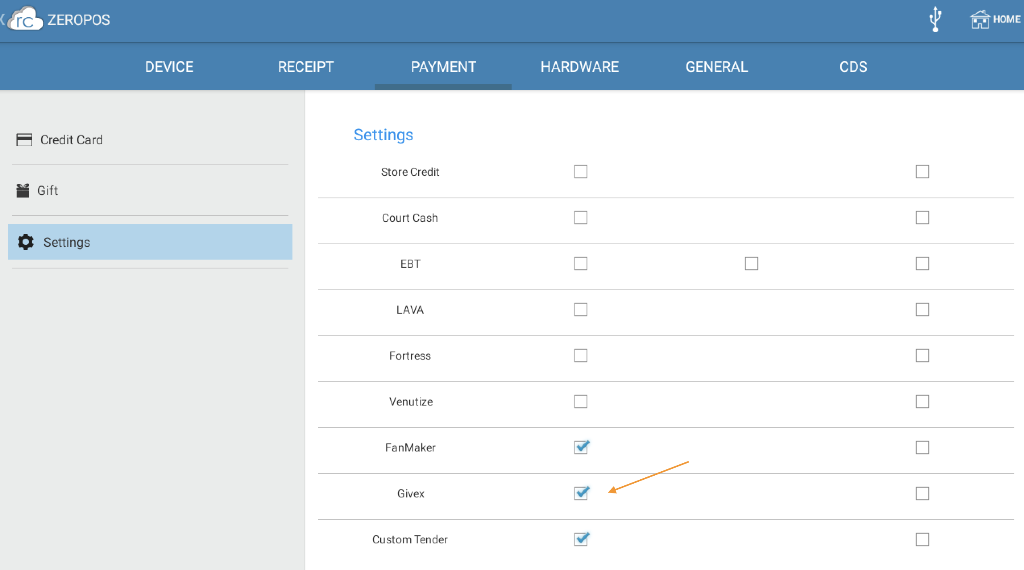Switch to the GENERAL tab
Screen dimensions: 1024x570
tap(717, 67)
